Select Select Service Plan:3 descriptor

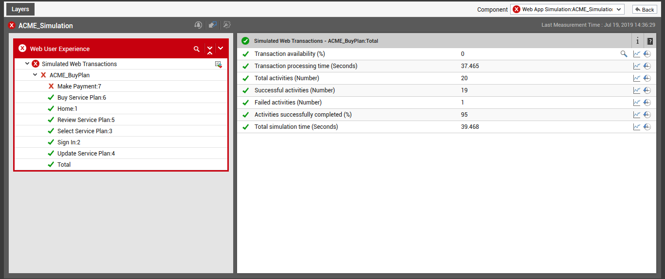tap(85, 131)
